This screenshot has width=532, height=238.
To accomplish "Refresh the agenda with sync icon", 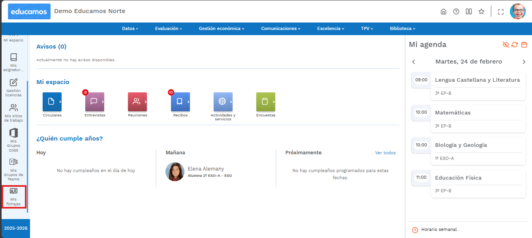I will 515,45.
